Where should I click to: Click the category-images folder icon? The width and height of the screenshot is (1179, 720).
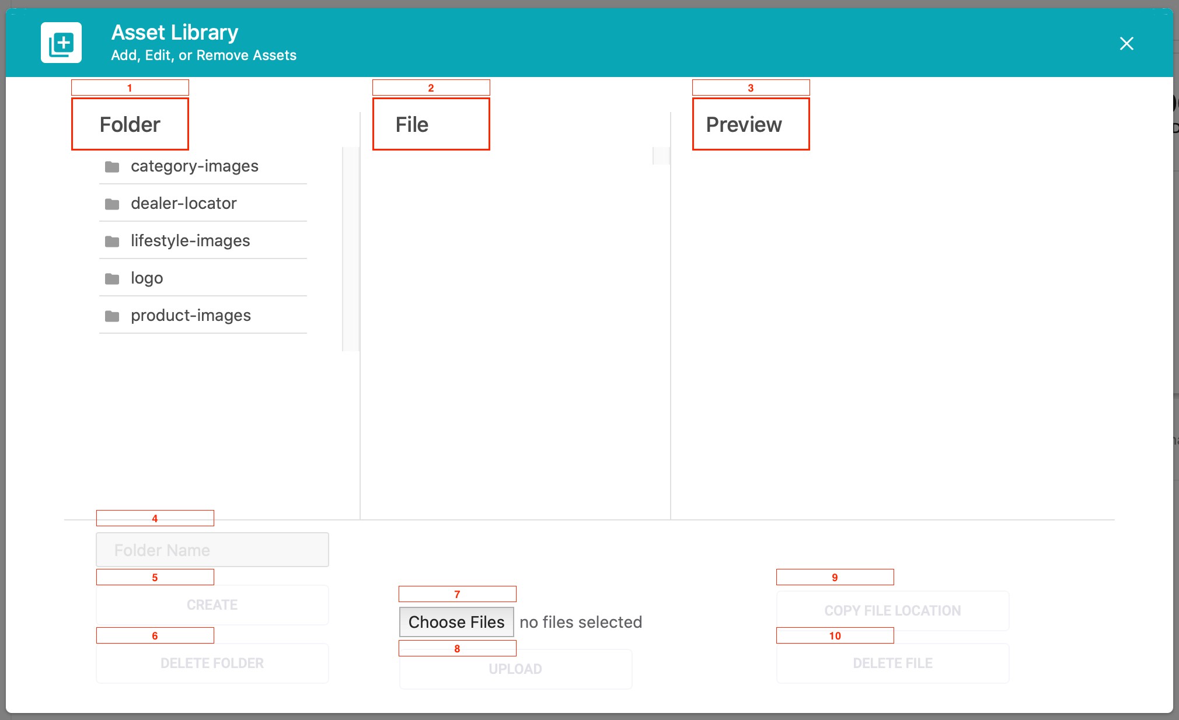point(112,167)
